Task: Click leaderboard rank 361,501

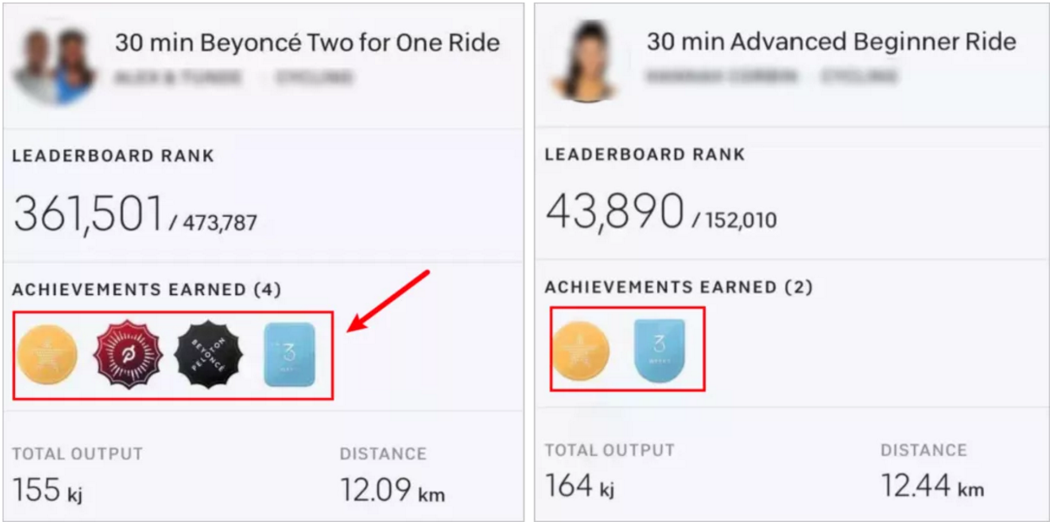Action: [88, 214]
